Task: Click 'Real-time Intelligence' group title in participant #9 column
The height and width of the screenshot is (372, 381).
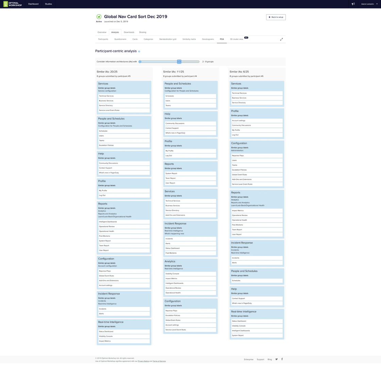Action: (111, 322)
